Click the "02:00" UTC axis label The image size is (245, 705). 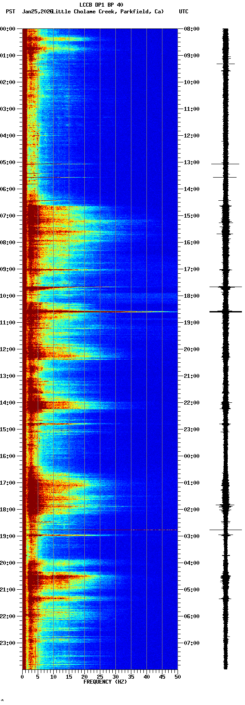coord(192,510)
